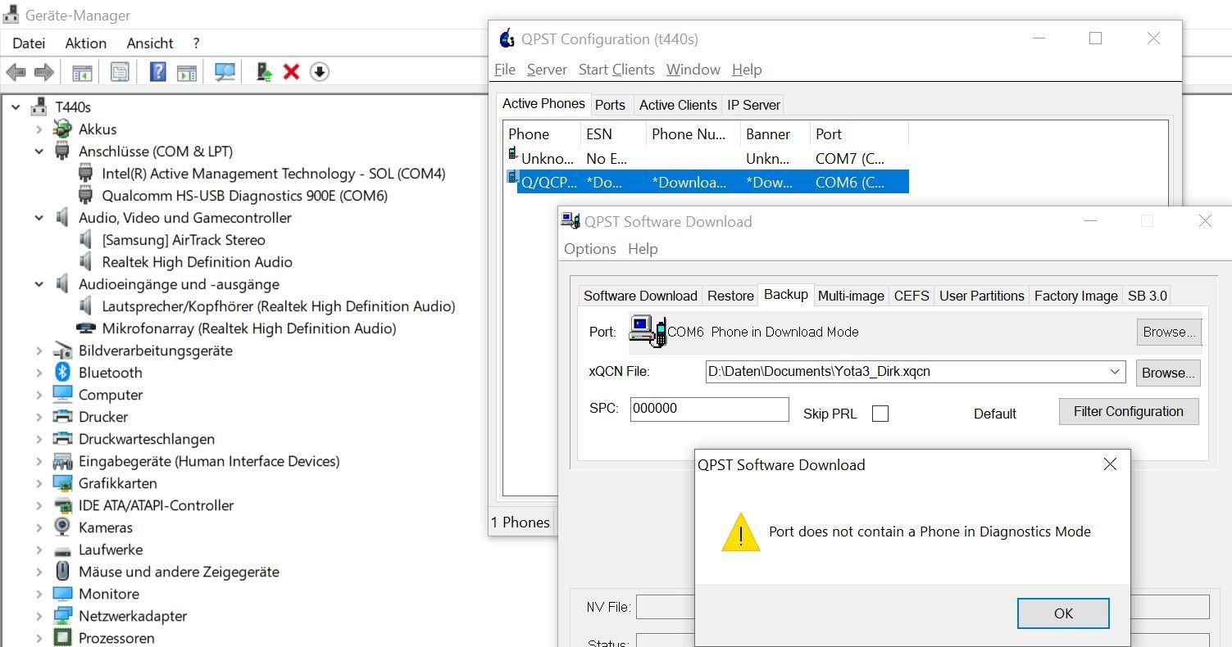Screen dimensions: 1232x647
Task: Switch to the Multi-image tab
Action: click(851, 296)
